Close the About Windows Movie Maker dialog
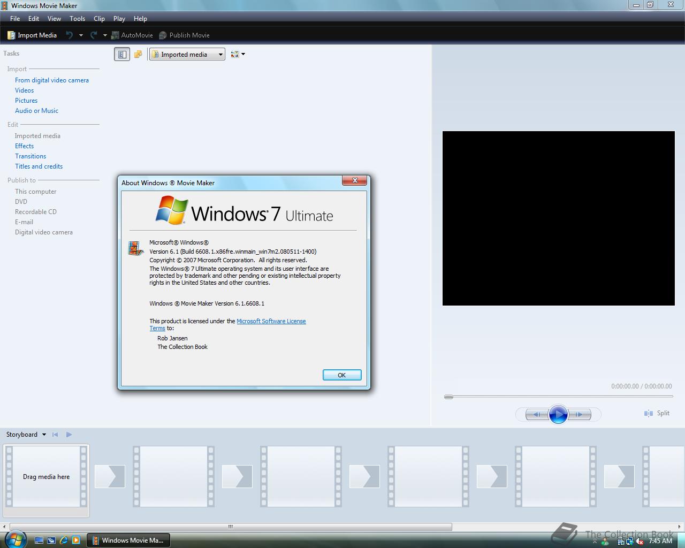The image size is (685, 548). click(355, 181)
